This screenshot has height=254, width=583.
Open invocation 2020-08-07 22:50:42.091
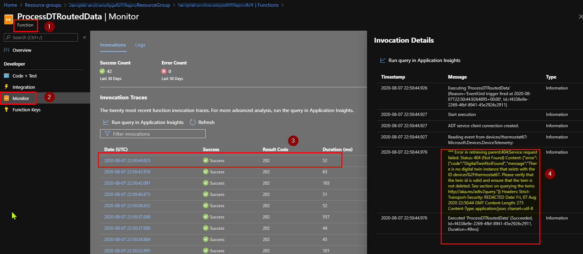[127, 183]
